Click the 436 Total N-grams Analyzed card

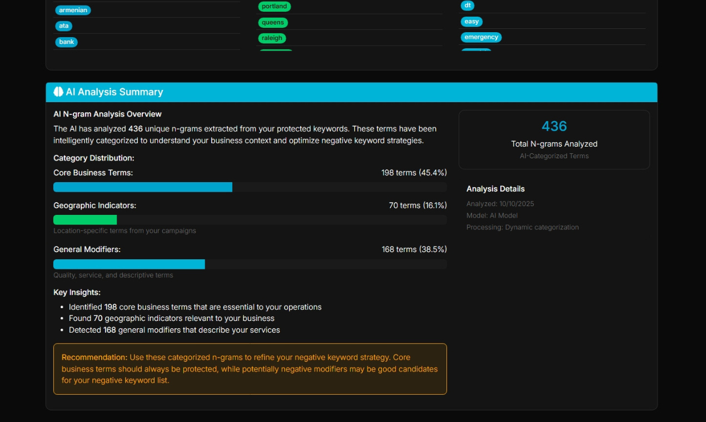pos(554,139)
